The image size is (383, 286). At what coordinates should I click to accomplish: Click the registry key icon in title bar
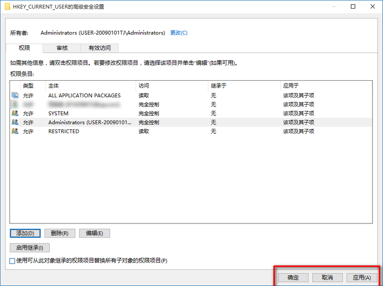(x=7, y=7)
